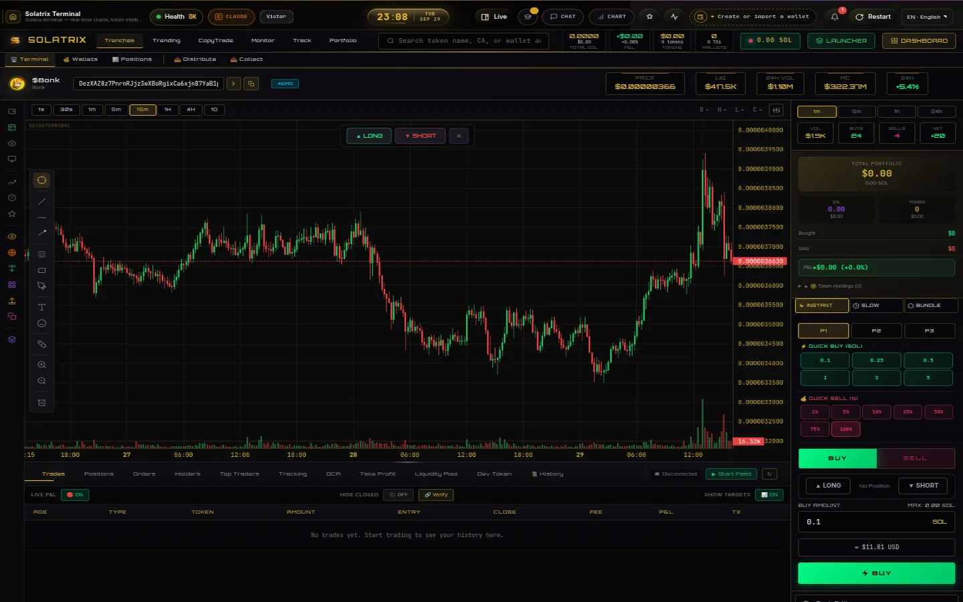Open the Top Traders tab
963x602 pixels.
[239, 474]
